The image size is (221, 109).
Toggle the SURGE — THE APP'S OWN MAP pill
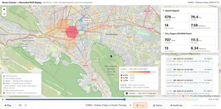pos(141,93)
